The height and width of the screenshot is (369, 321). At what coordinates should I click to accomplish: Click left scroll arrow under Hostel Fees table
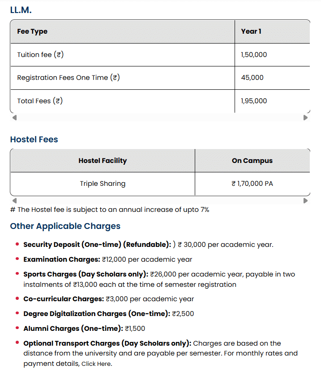click(14, 201)
